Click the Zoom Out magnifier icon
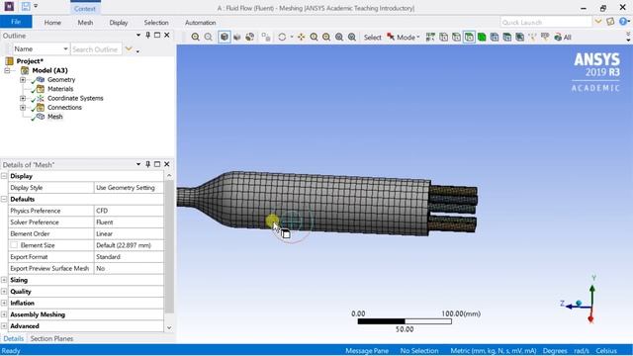Screen dimensions: 633x356 click(209, 38)
